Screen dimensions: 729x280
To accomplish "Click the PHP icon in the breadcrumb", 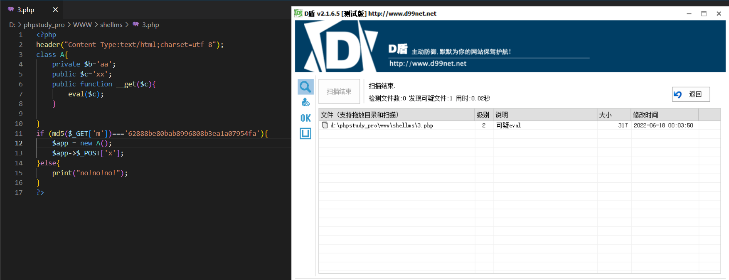I will click(135, 25).
